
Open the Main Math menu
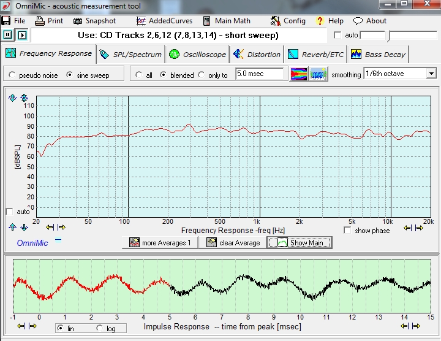(x=227, y=21)
